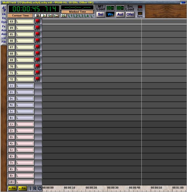Click the rewind button beside L1
The height and width of the screenshot is (192, 187).
[63, 16]
